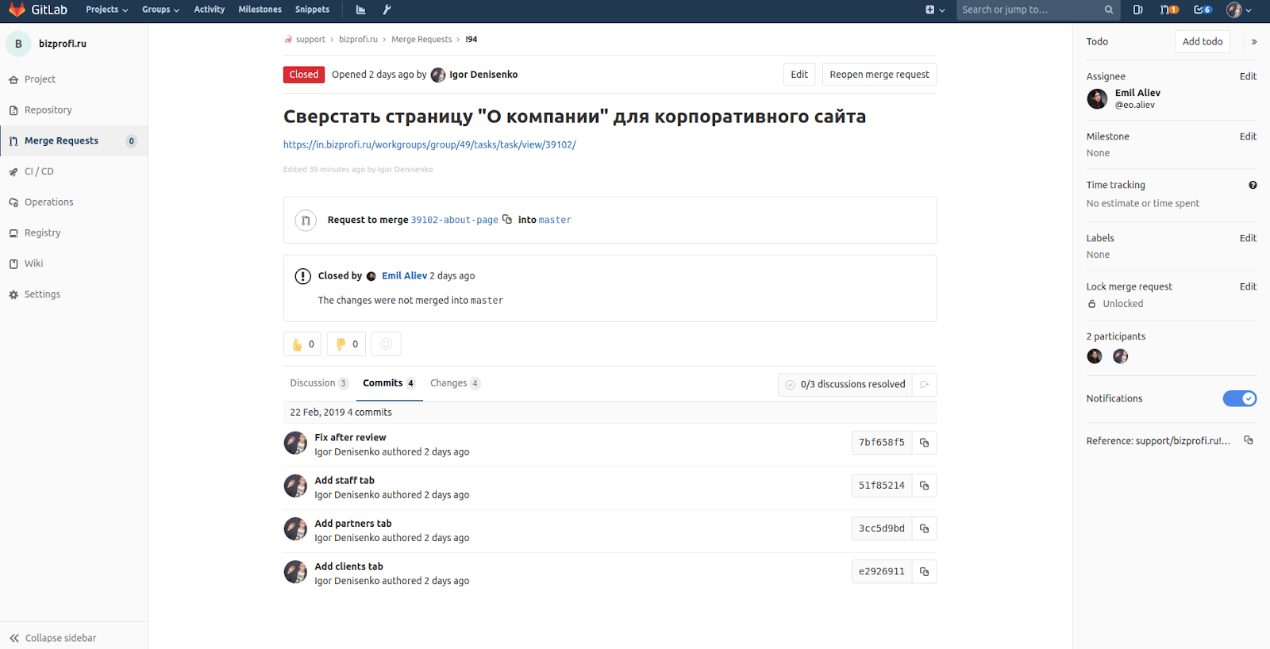Expand the Projects dropdown menu
This screenshot has height=649, width=1270.
coord(106,10)
